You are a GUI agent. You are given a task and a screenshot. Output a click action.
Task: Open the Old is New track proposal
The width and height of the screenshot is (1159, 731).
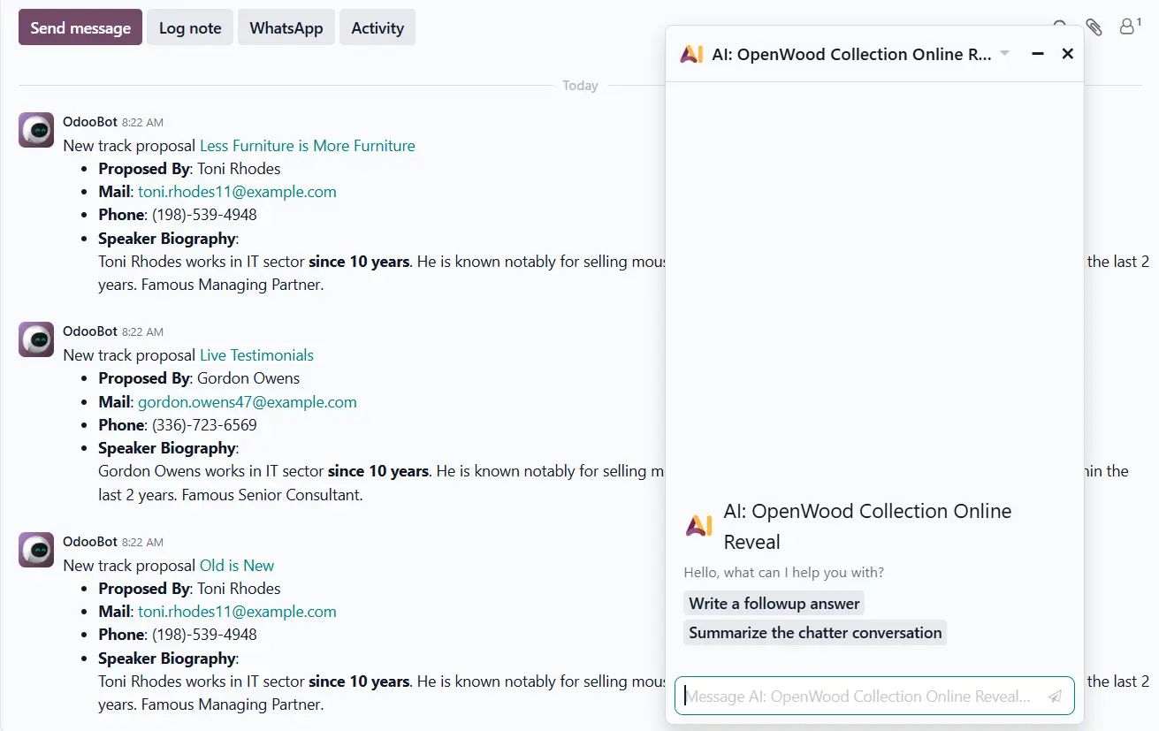pyautogui.click(x=237, y=565)
